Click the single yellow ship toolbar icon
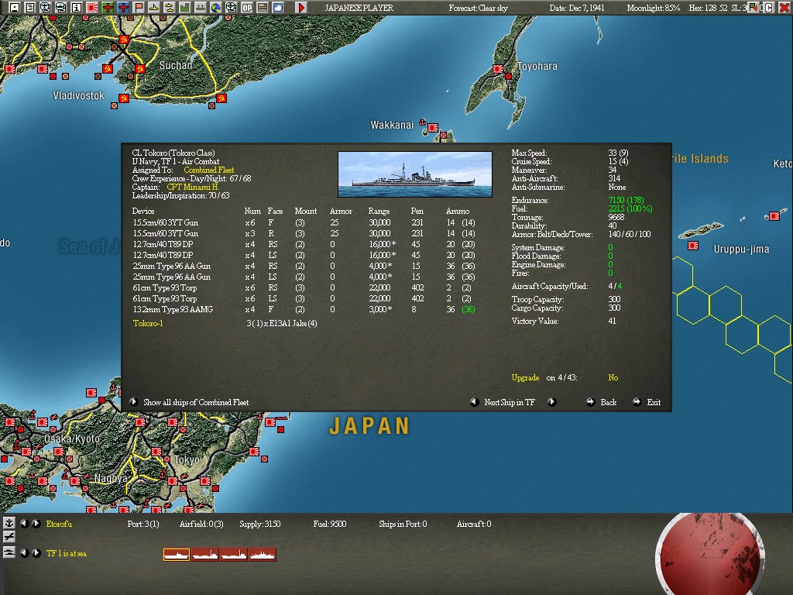This screenshot has height=595, width=793. (154, 7)
